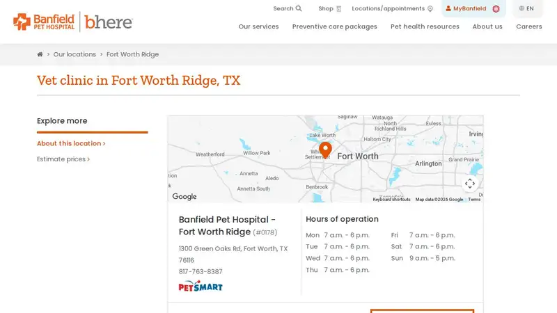Click the Weatherford label on the map
557x313 pixels.
pyautogui.click(x=210, y=154)
